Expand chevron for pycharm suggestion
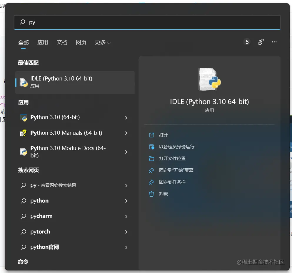 pyautogui.click(x=126, y=217)
